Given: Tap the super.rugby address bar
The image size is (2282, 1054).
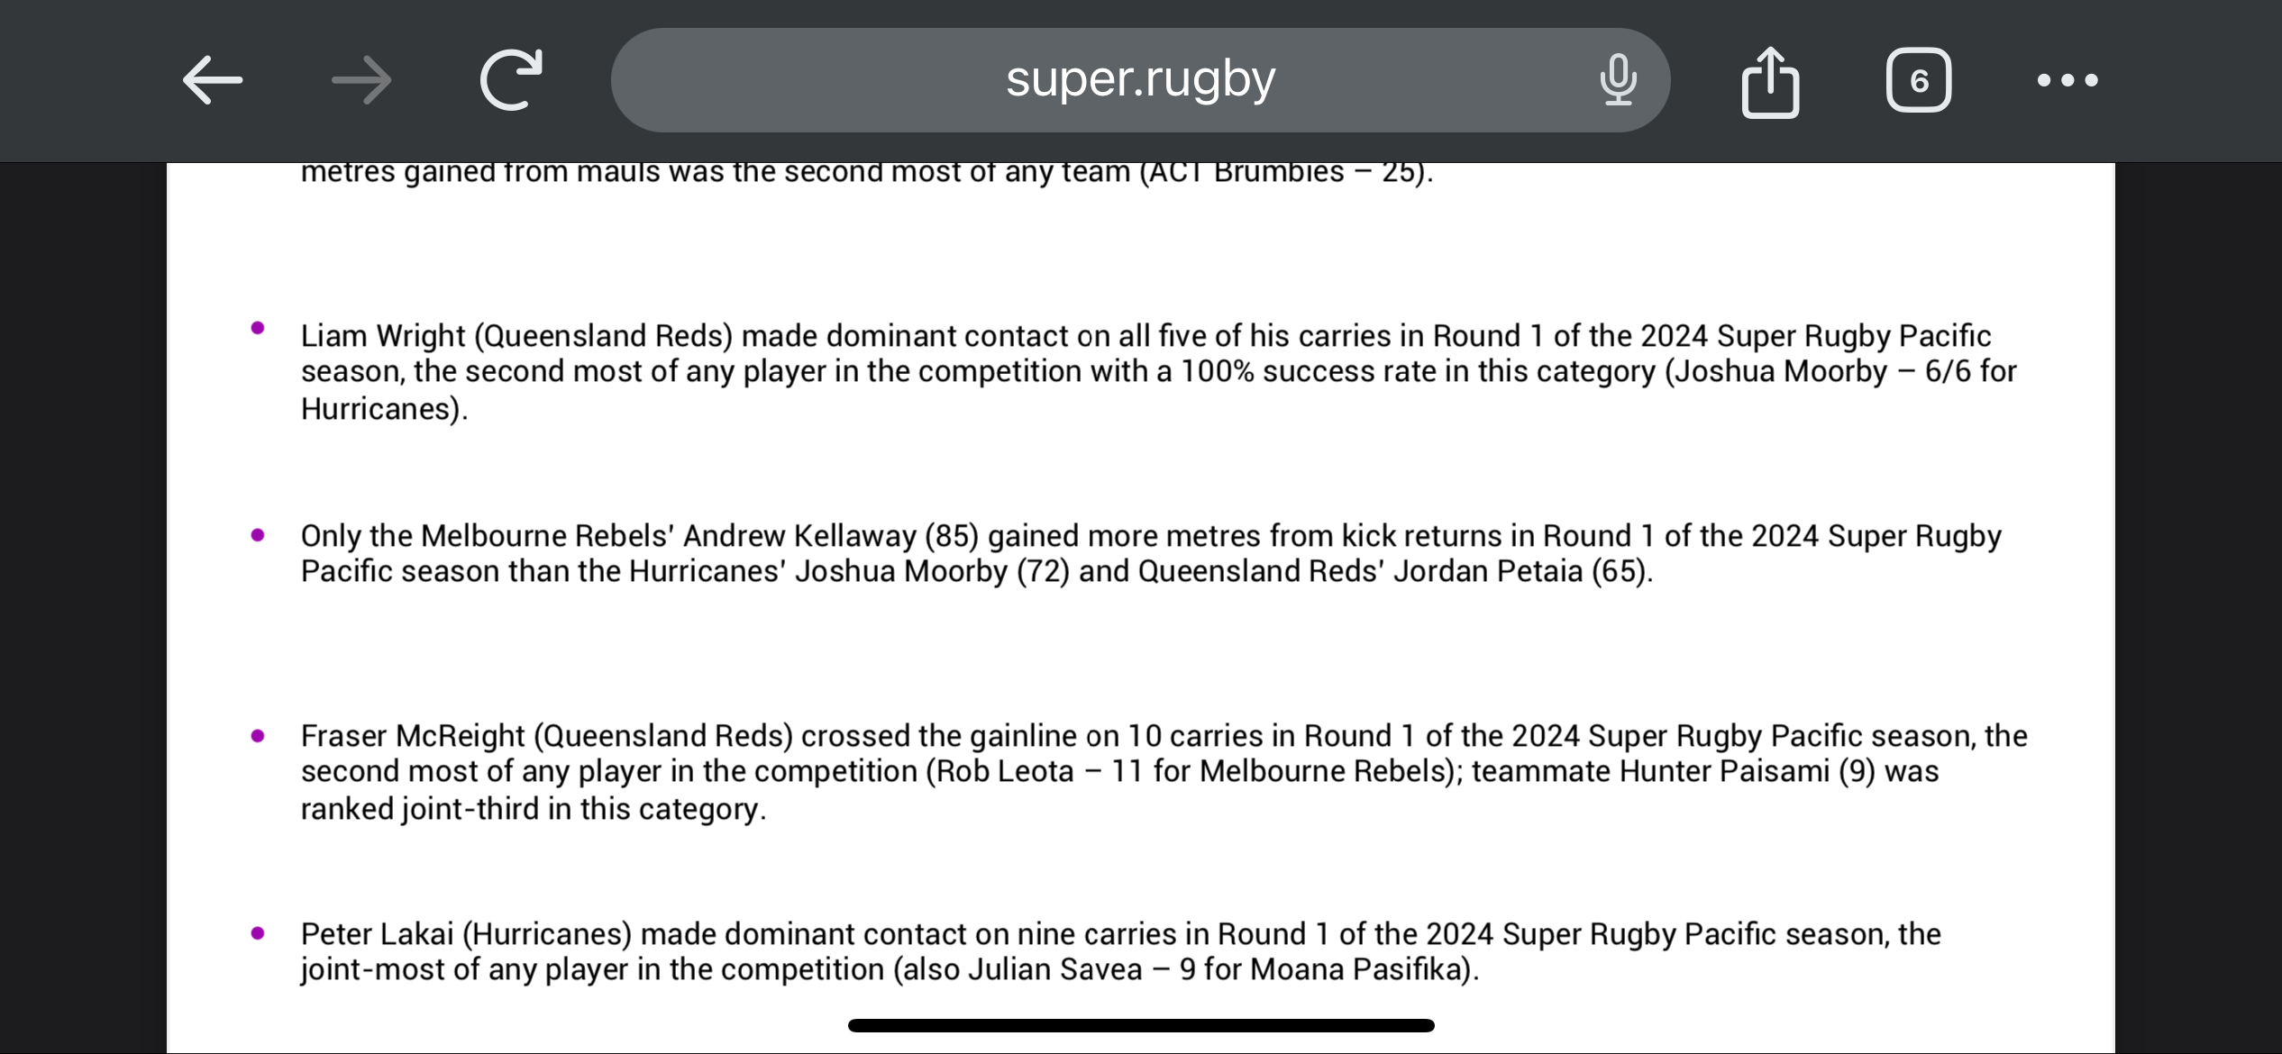Looking at the screenshot, I should (x=1140, y=80).
